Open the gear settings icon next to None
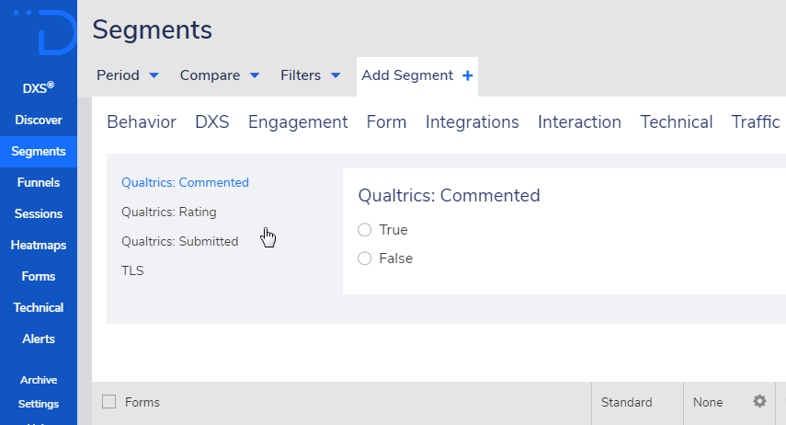This screenshot has height=425, width=786. coord(760,401)
